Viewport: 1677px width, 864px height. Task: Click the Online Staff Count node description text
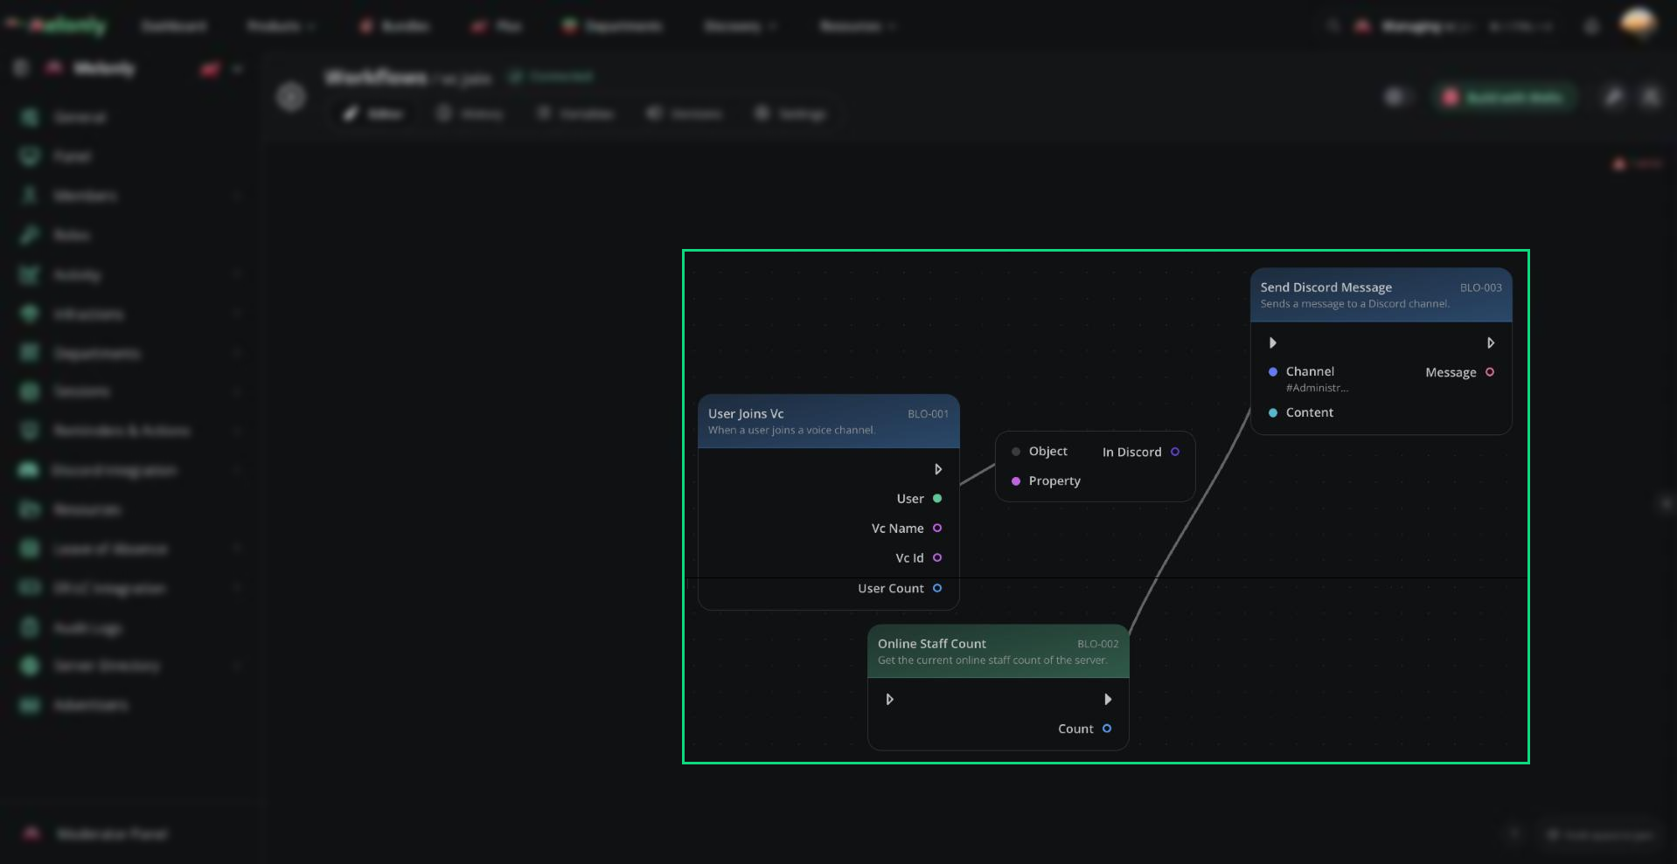[992, 660]
